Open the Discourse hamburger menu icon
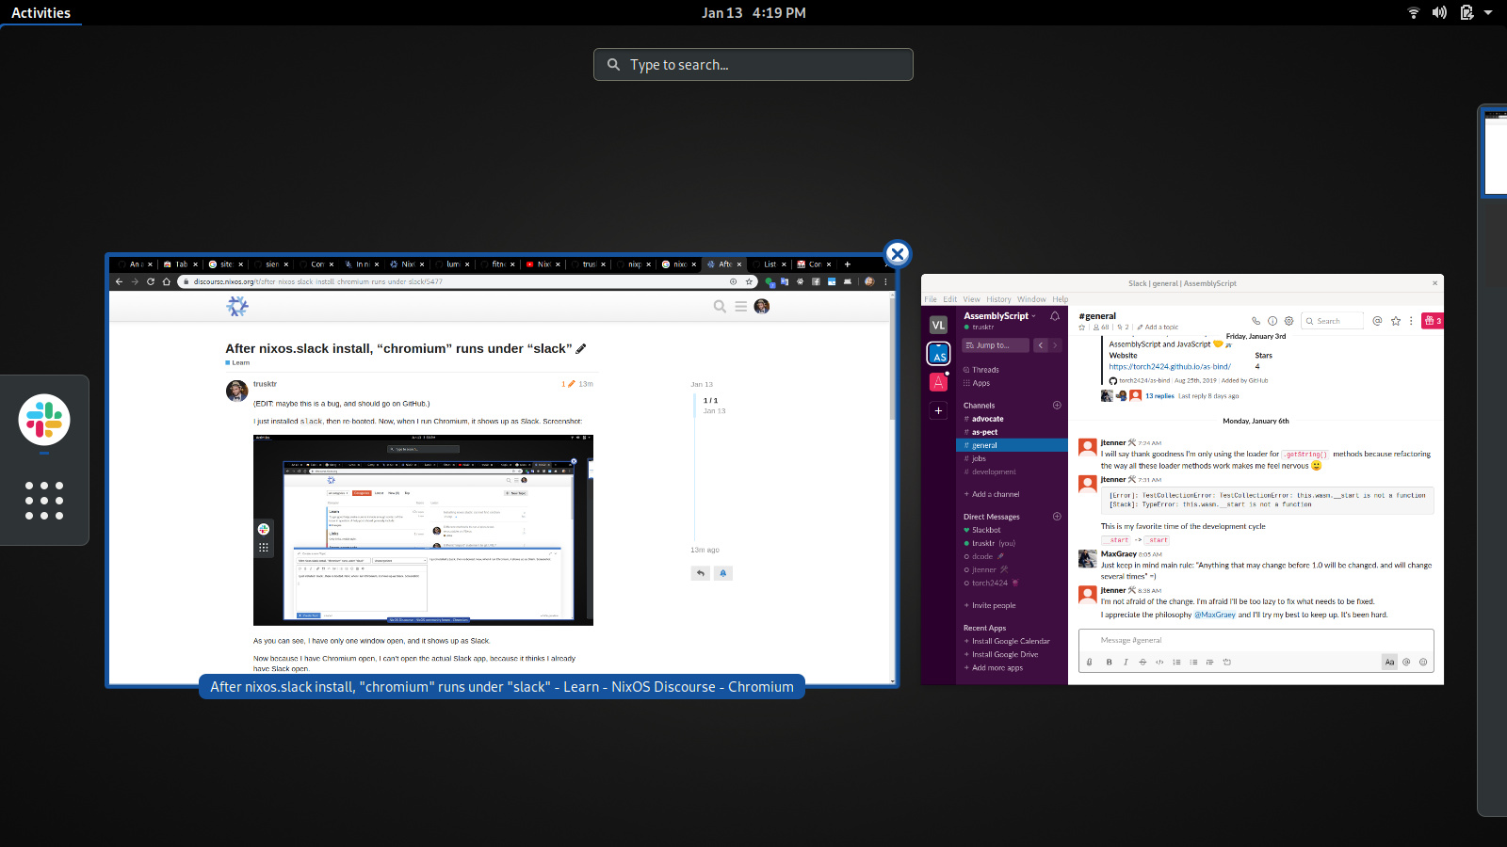Viewport: 1507px width, 847px height. tap(741, 306)
